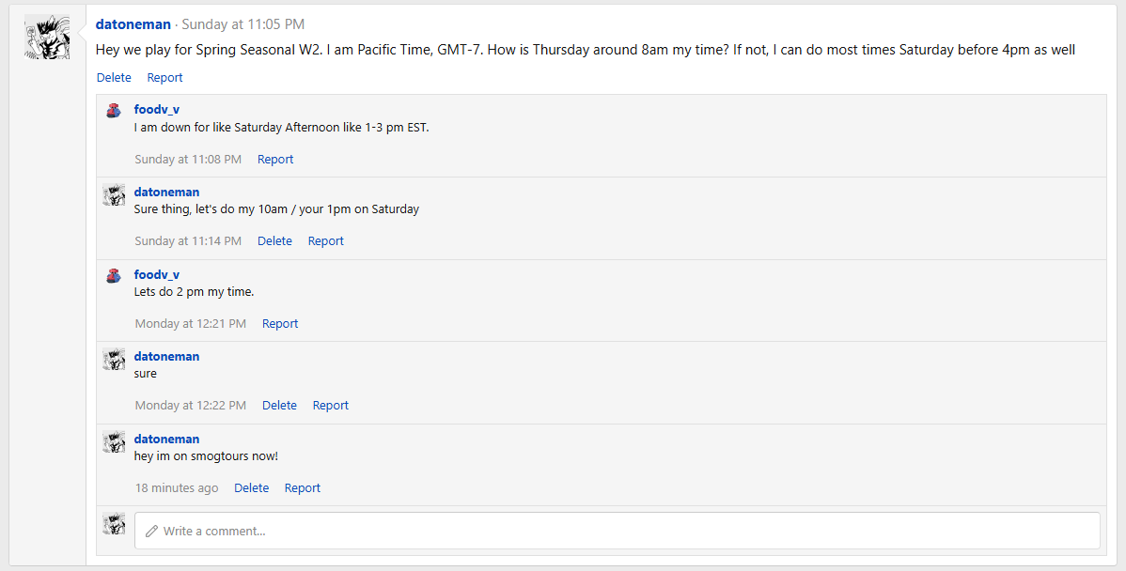Report the Monday 12:22 PM comment
Image resolution: width=1126 pixels, height=571 pixels.
pos(330,406)
